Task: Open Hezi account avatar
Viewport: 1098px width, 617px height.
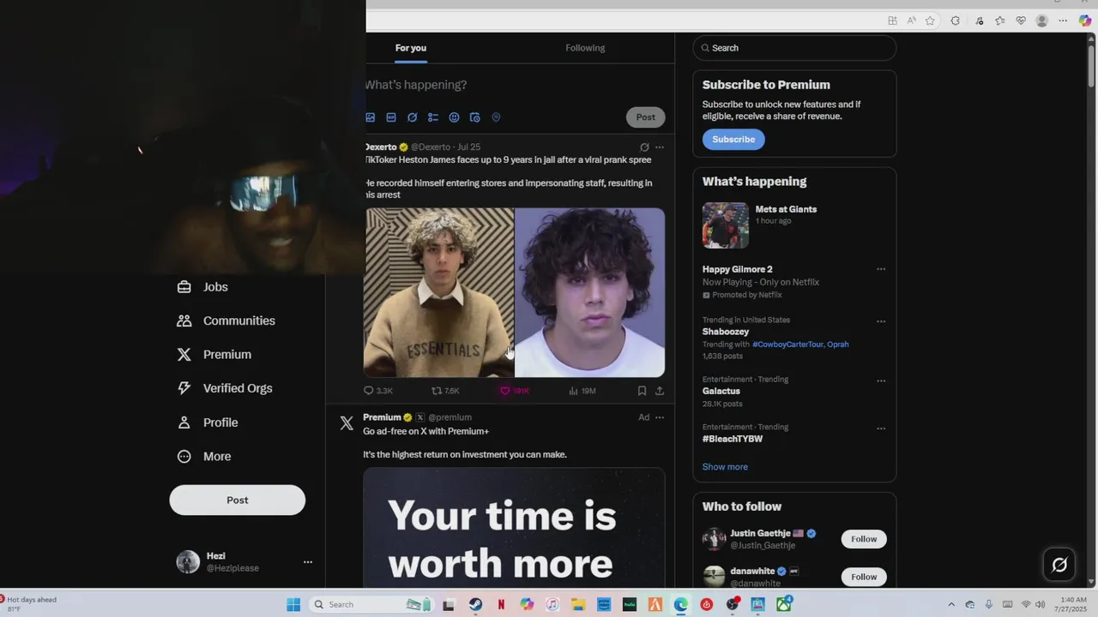Action: coord(188,562)
